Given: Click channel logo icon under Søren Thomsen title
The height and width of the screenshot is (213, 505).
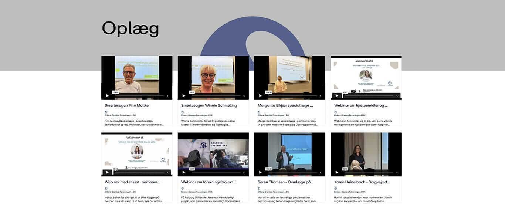Looking at the screenshot, I should click(x=259, y=188).
